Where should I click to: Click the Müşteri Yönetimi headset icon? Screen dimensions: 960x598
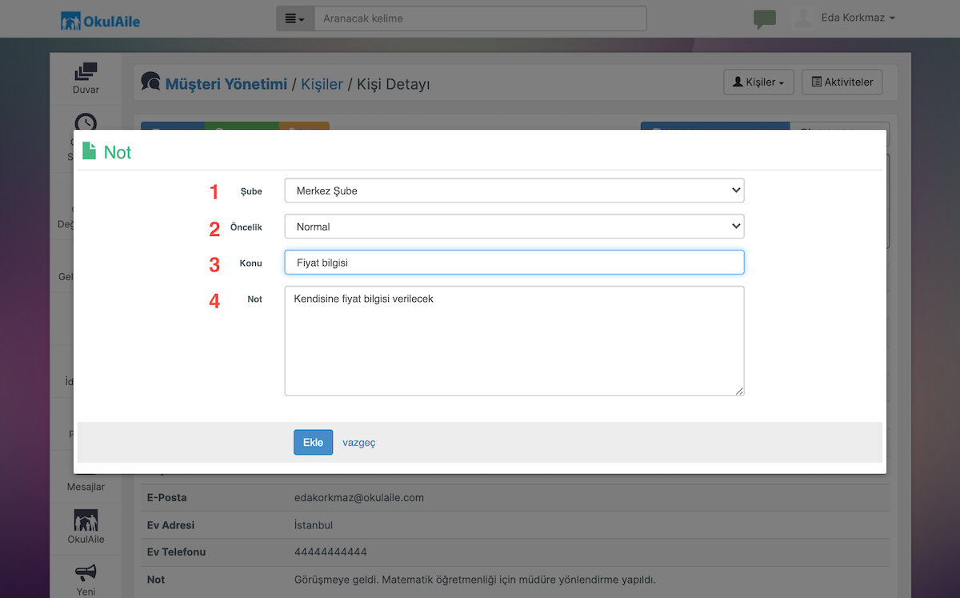coord(150,82)
